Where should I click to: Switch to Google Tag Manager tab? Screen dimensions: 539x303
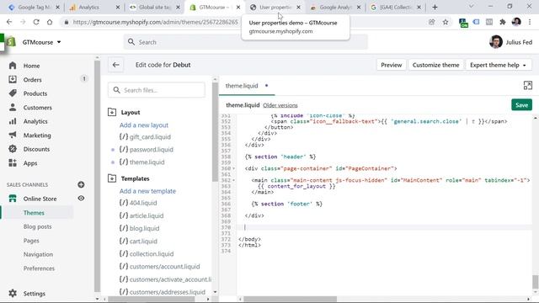coord(34,7)
